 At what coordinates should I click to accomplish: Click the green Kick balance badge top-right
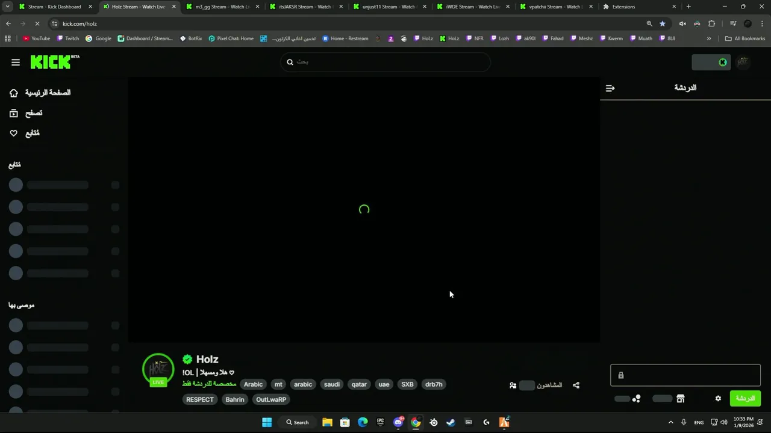tap(711, 62)
